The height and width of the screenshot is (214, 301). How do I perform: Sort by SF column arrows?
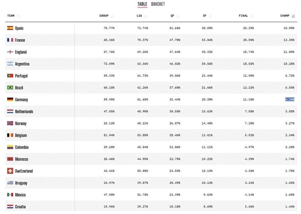point(210,16)
